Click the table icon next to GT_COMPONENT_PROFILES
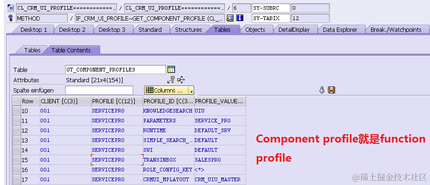This screenshot has height=185, width=430. [171, 70]
